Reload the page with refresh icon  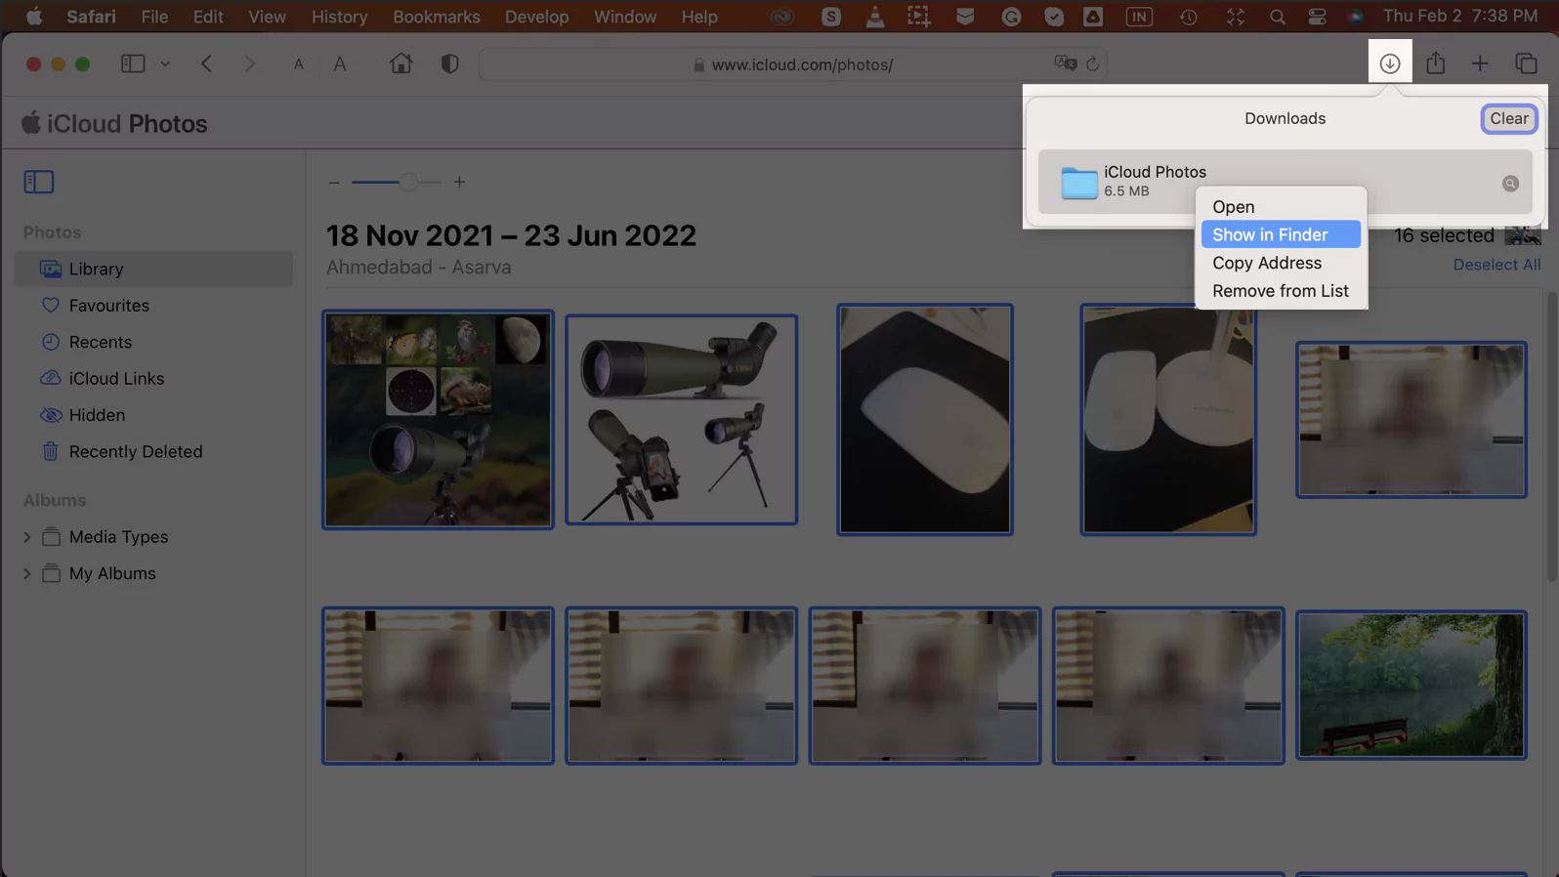pyautogui.click(x=1092, y=63)
